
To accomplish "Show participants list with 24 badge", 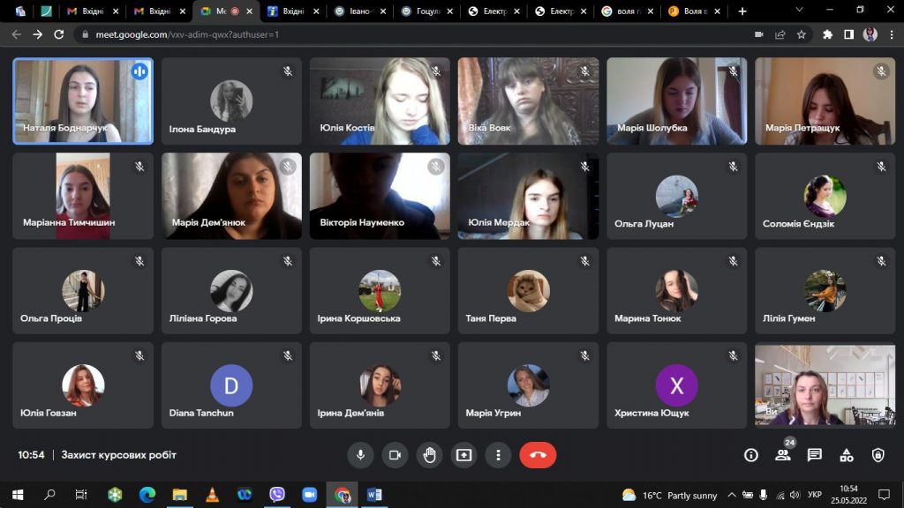I will tap(784, 454).
